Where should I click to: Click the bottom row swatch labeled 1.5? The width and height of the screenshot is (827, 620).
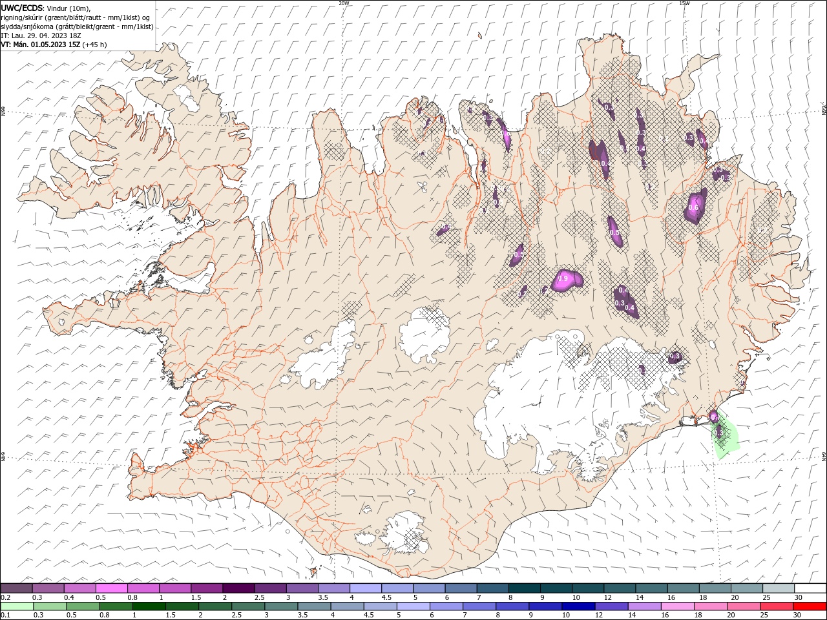182,606
